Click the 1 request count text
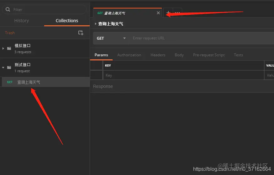This screenshot has width=274, height=175. click(x=22, y=71)
